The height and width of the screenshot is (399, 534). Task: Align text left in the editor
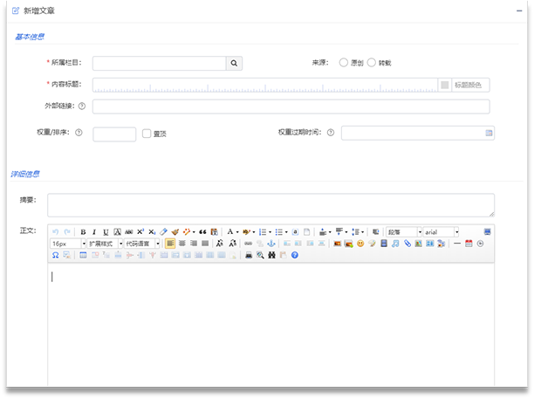click(170, 244)
